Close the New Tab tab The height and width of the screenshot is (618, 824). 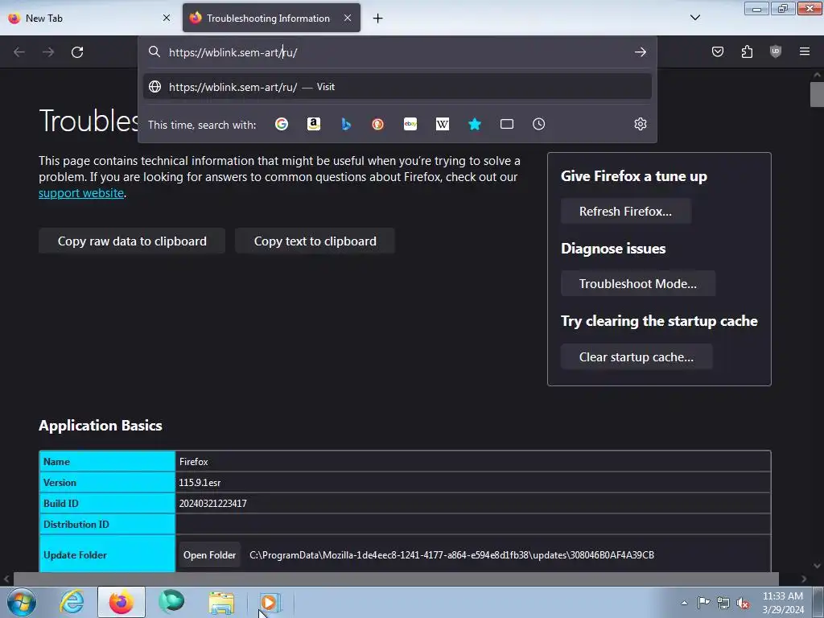click(167, 18)
